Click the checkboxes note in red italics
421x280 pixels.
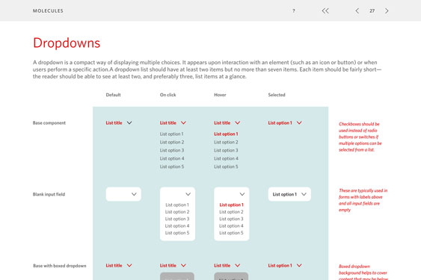(x=360, y=137)
